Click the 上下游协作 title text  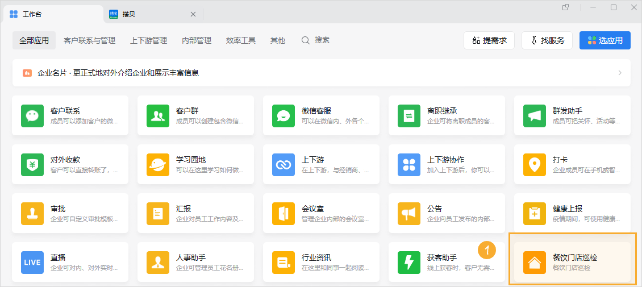[x=445, y=160]
